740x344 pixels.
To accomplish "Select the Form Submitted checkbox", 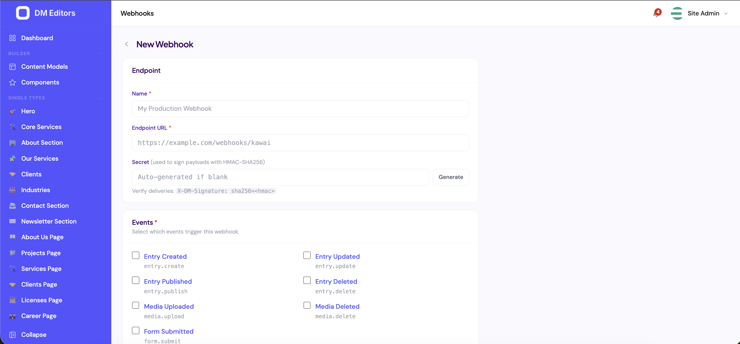I will pyautogui.click(x=136, y=331).
